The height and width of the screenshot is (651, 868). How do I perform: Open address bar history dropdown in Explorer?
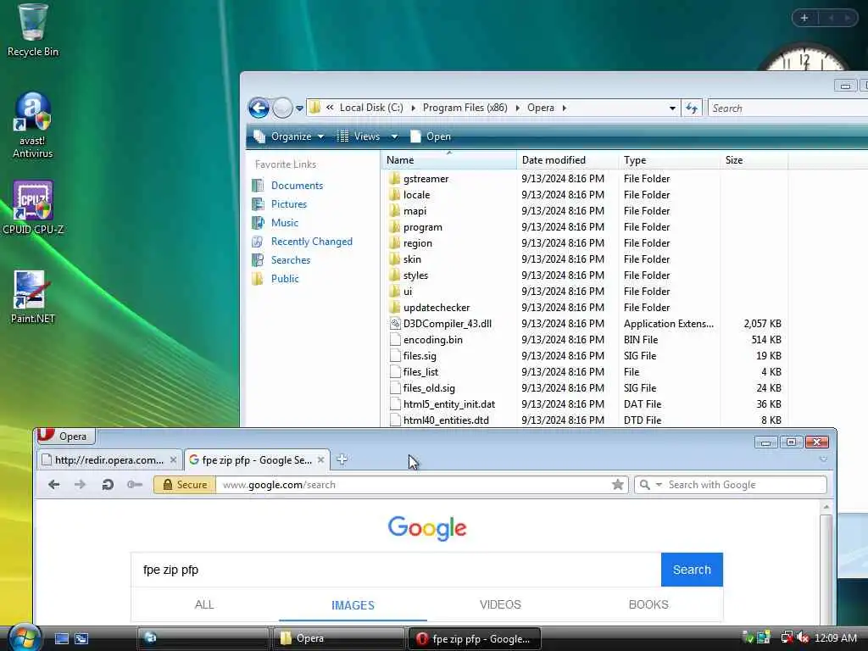(672, 108)
